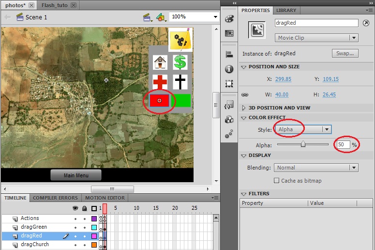Click the padlock icon above layer list
Image resolution: width=375 pixels, height=250 pixels.
84,208
